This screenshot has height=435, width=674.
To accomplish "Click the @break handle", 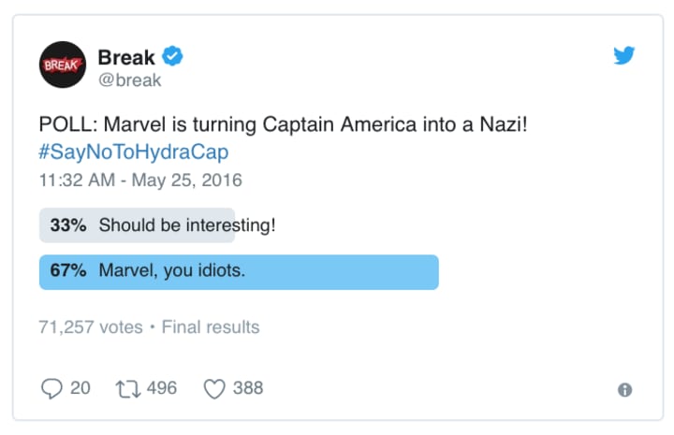I will point(129,80).
